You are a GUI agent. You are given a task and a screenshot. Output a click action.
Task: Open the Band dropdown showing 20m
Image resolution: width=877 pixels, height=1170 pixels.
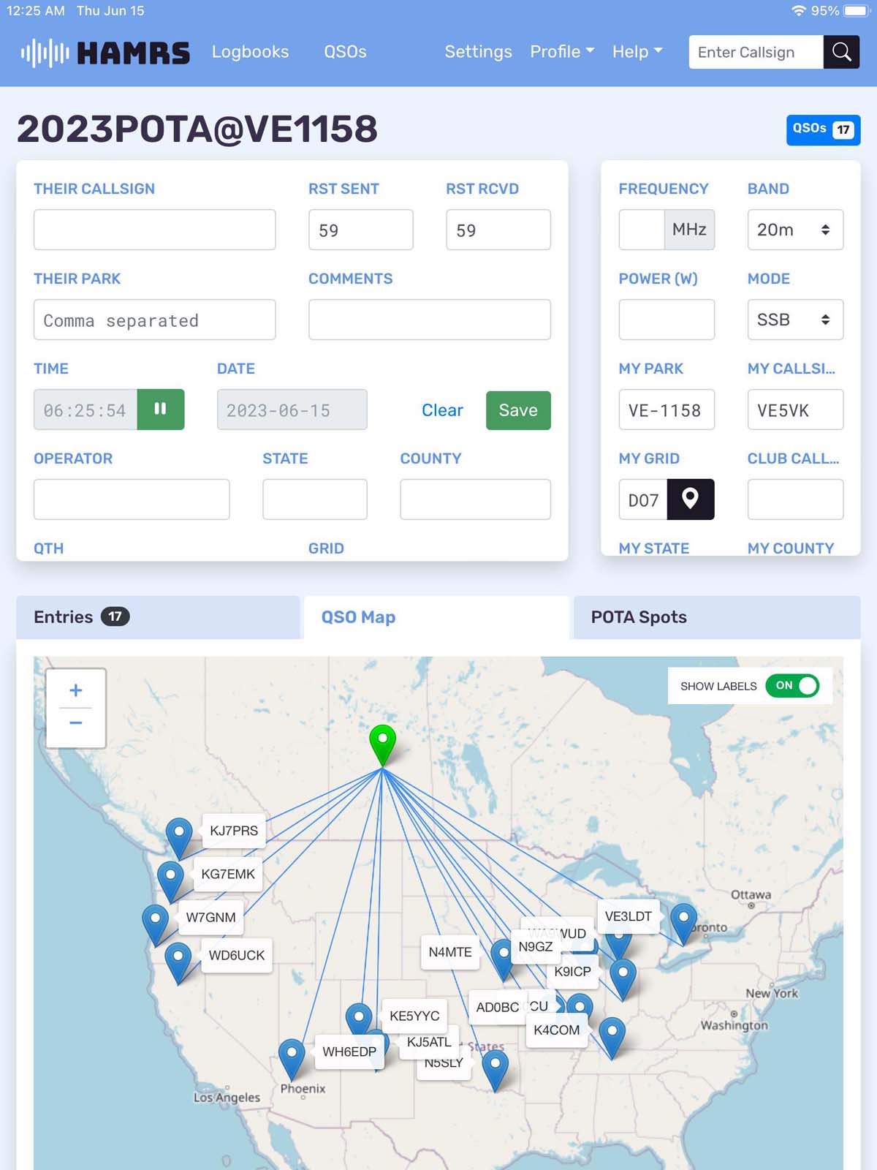click(795, 230)
